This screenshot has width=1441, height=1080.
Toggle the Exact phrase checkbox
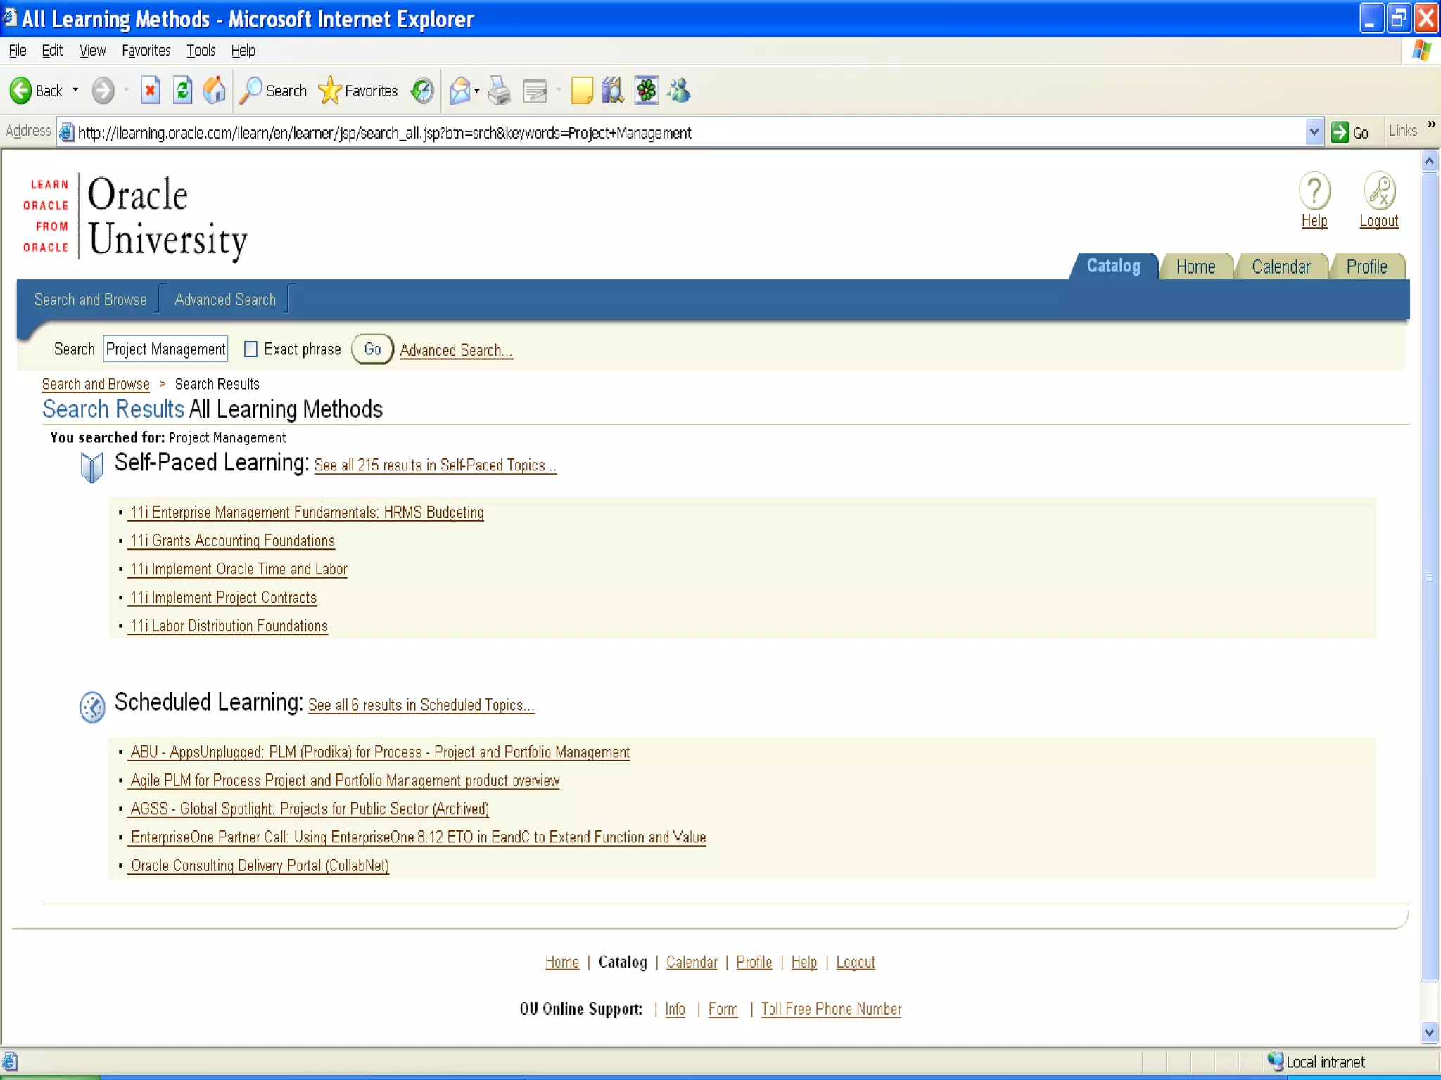tap(250, 349)
